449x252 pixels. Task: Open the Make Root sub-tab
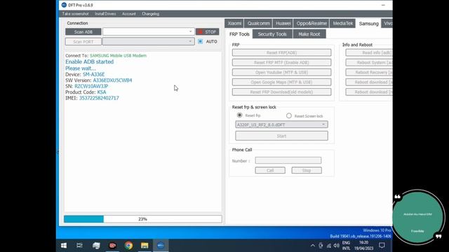(x=309, y=34)
